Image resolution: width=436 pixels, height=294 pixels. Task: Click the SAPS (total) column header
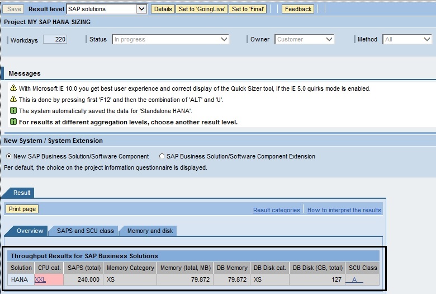(83, 268)
